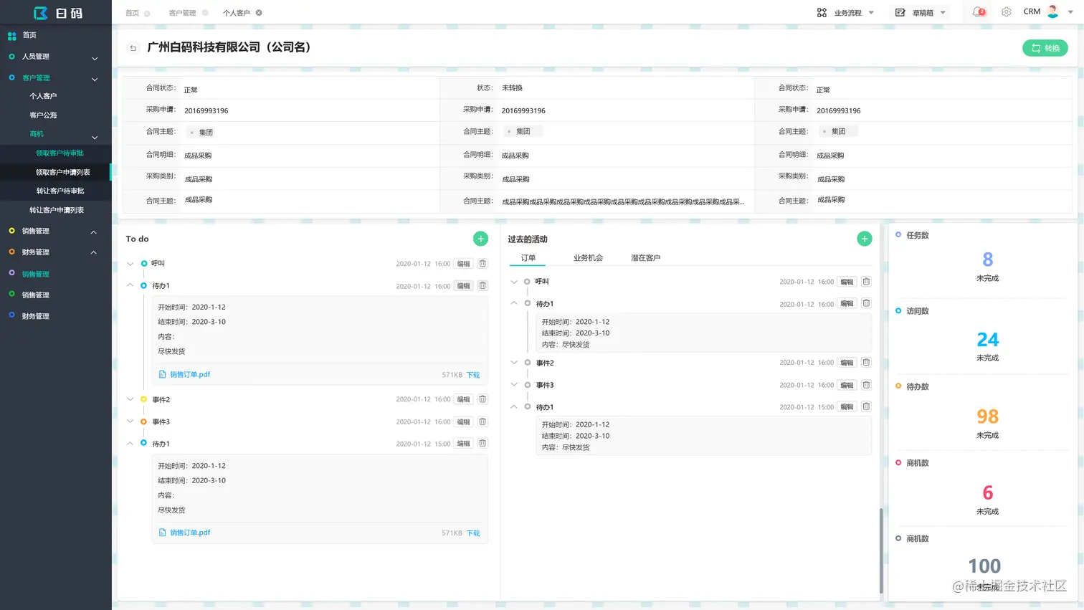Expand the 呼叫 entry chevron in 过去的活动
This screenshot has height=610, width=1084.
(513, 282)
